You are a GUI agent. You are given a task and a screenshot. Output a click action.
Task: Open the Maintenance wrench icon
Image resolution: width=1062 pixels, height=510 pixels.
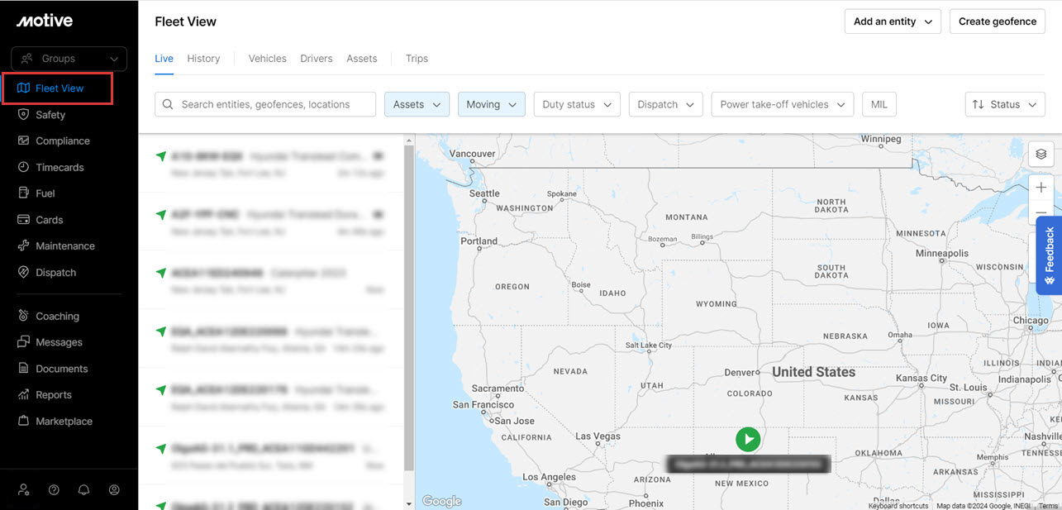click(x=23, y=246)
